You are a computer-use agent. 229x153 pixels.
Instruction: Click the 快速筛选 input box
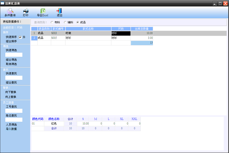[14, 55]
